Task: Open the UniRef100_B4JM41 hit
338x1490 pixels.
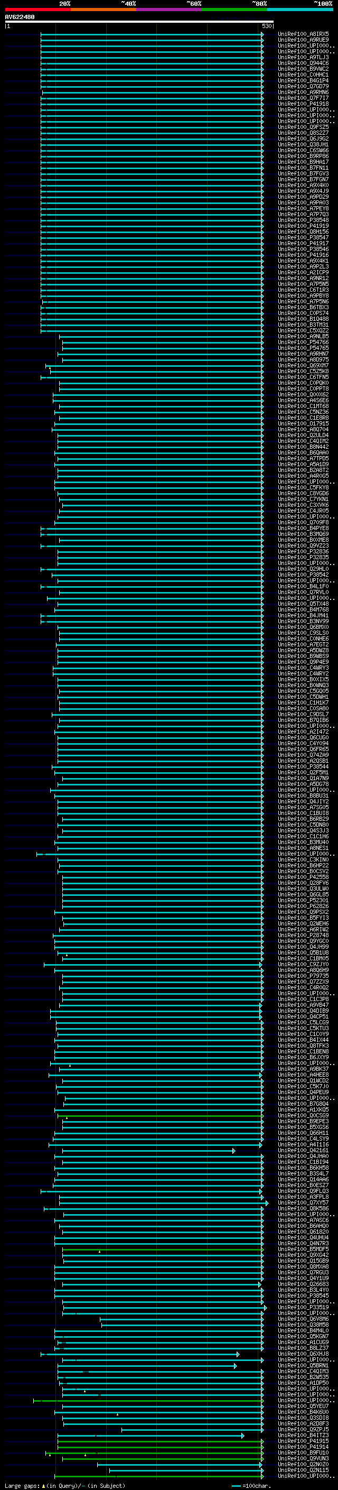Action: point(303,615)
